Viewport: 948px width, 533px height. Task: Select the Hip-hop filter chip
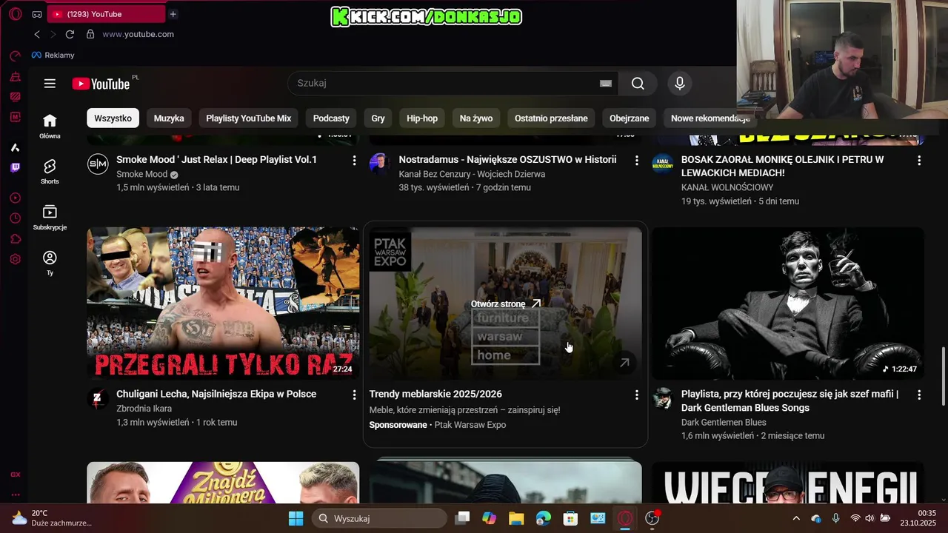click(422, 118)
